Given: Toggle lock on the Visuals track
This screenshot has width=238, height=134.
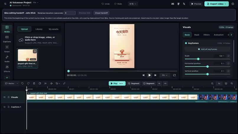Looking at the screenshot, I should click(9, 97).
